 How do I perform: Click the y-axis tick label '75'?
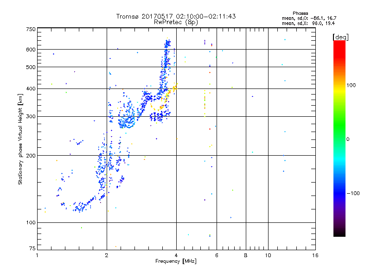click(32, 248)
